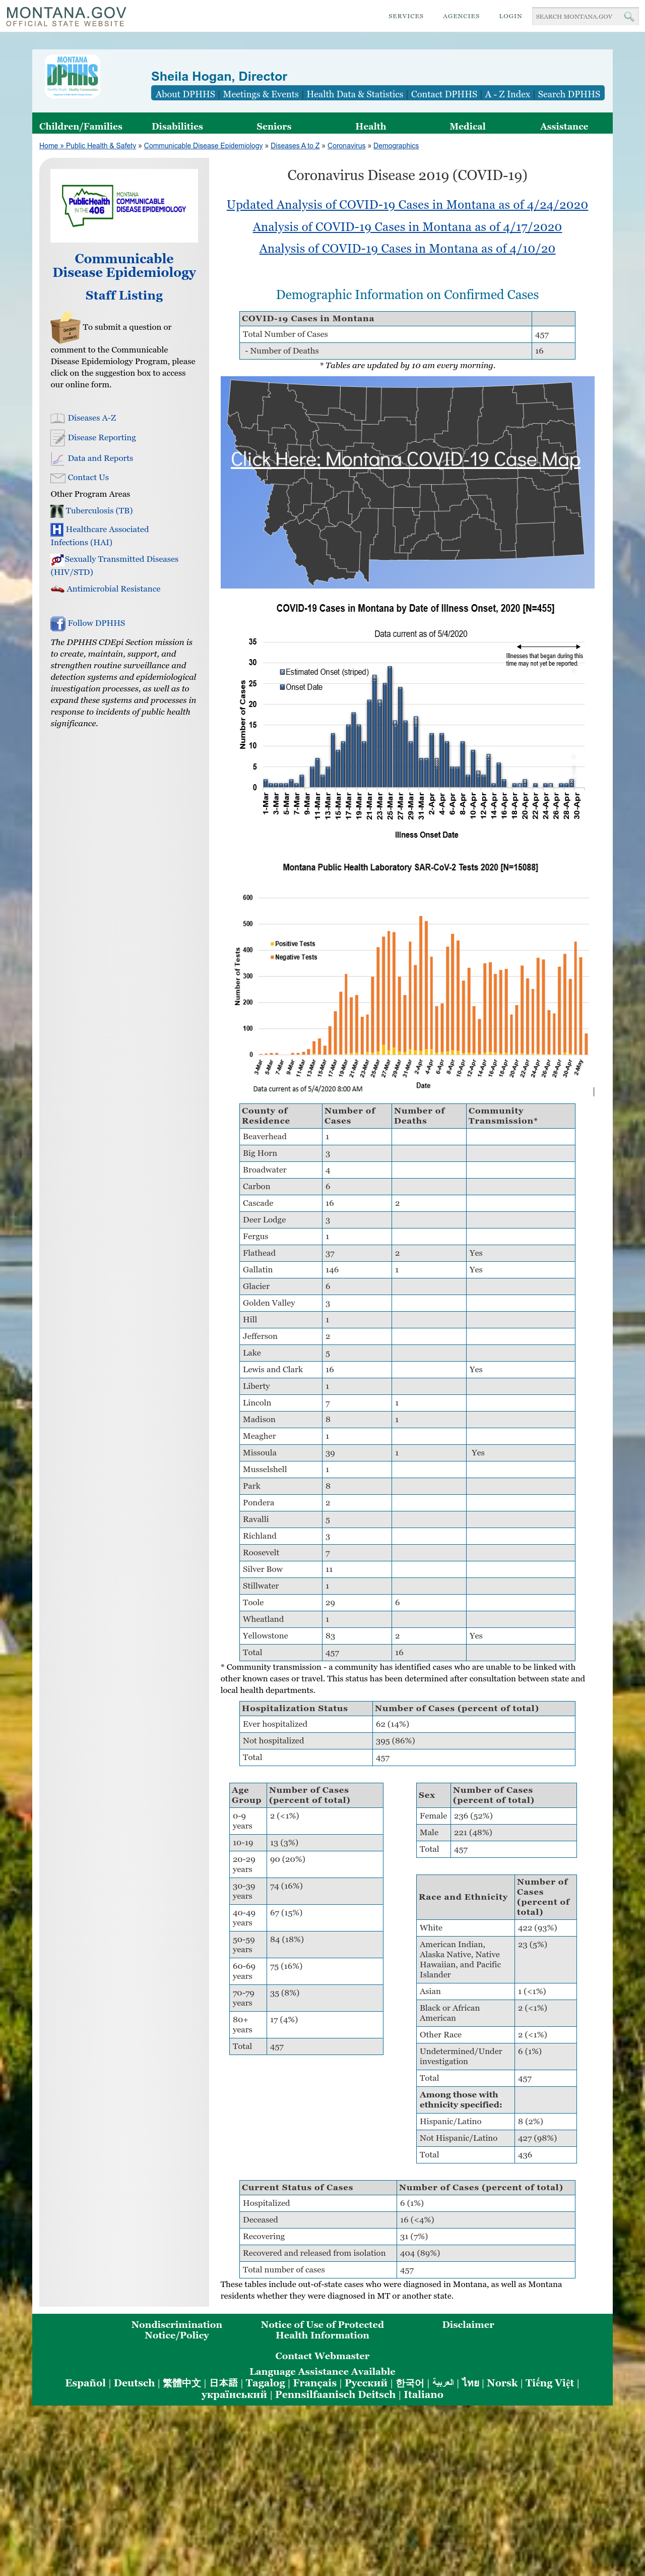Click the Montana DPHHS logo

click(x=72, y=75)
